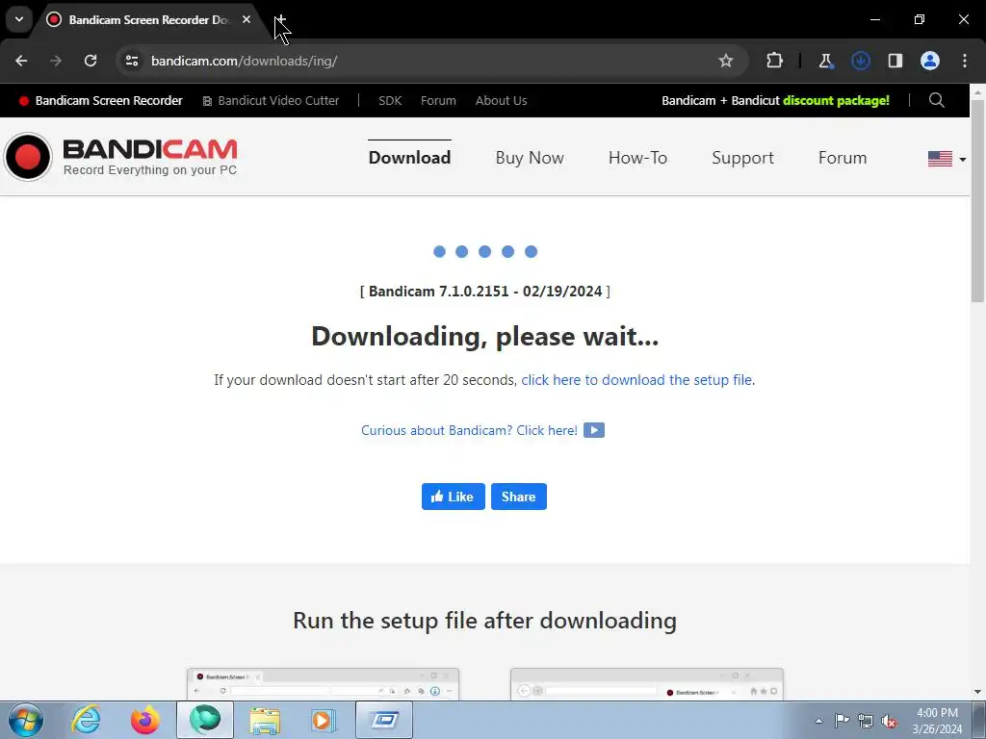
Task: Click the left browser setup screenshot thumbnail
Action: pyautogui.click(x=323, y=684)
